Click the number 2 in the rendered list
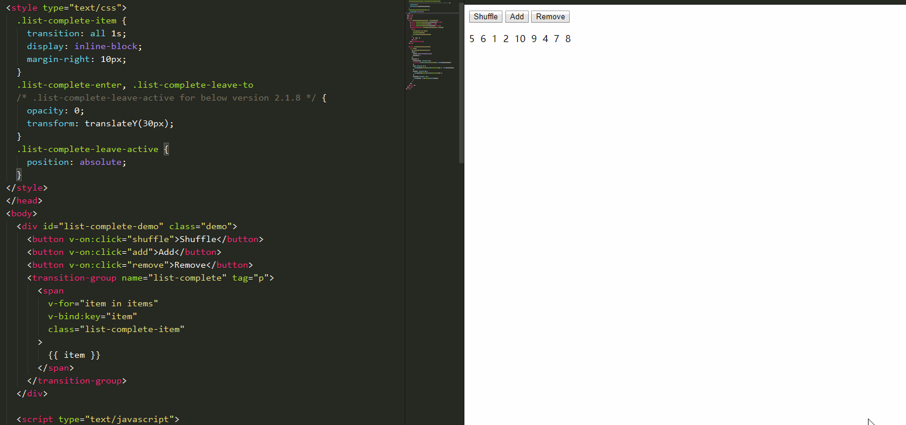 (506, 39)
